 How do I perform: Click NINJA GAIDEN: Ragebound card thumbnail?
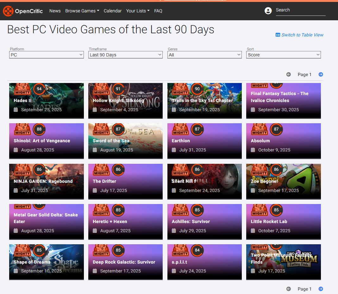(46, 181)
